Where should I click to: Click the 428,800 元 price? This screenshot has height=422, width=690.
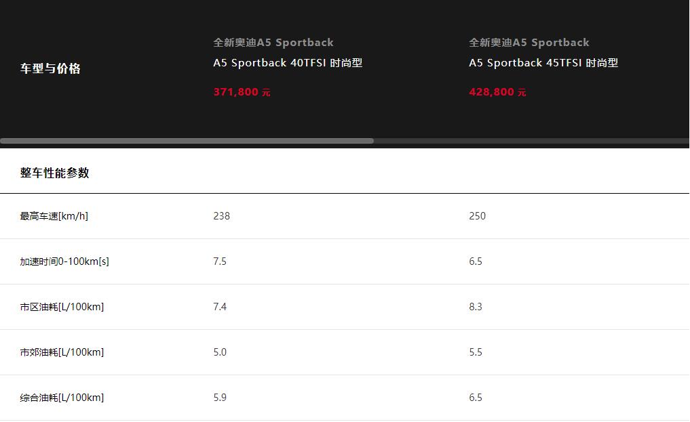coord(497,91)
